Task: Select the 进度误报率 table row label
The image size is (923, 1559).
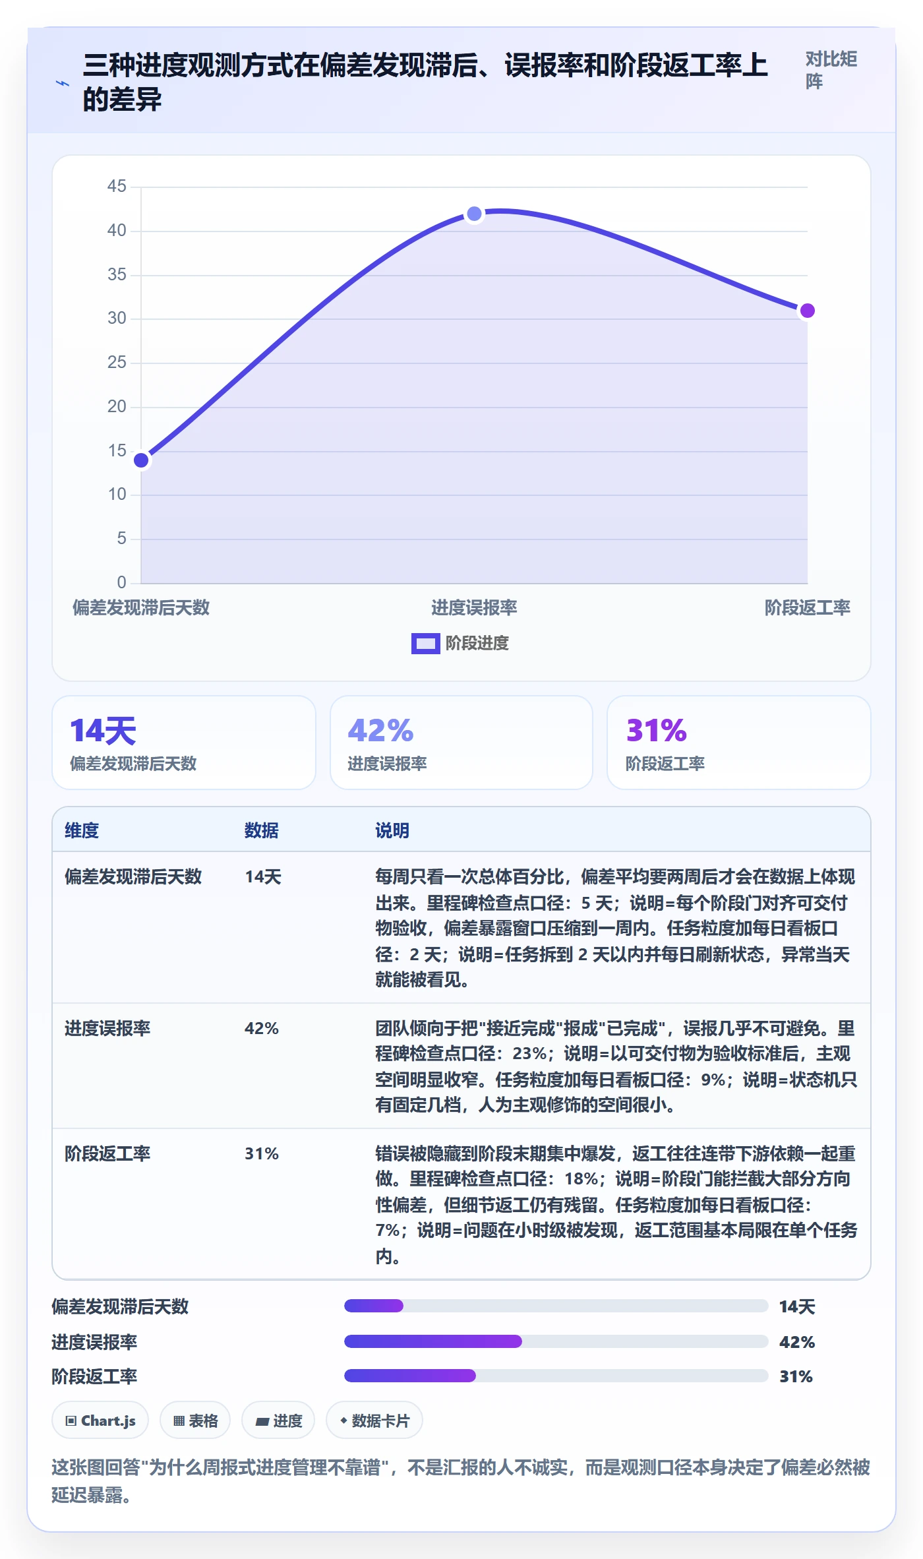Action: pos(107,1028)
